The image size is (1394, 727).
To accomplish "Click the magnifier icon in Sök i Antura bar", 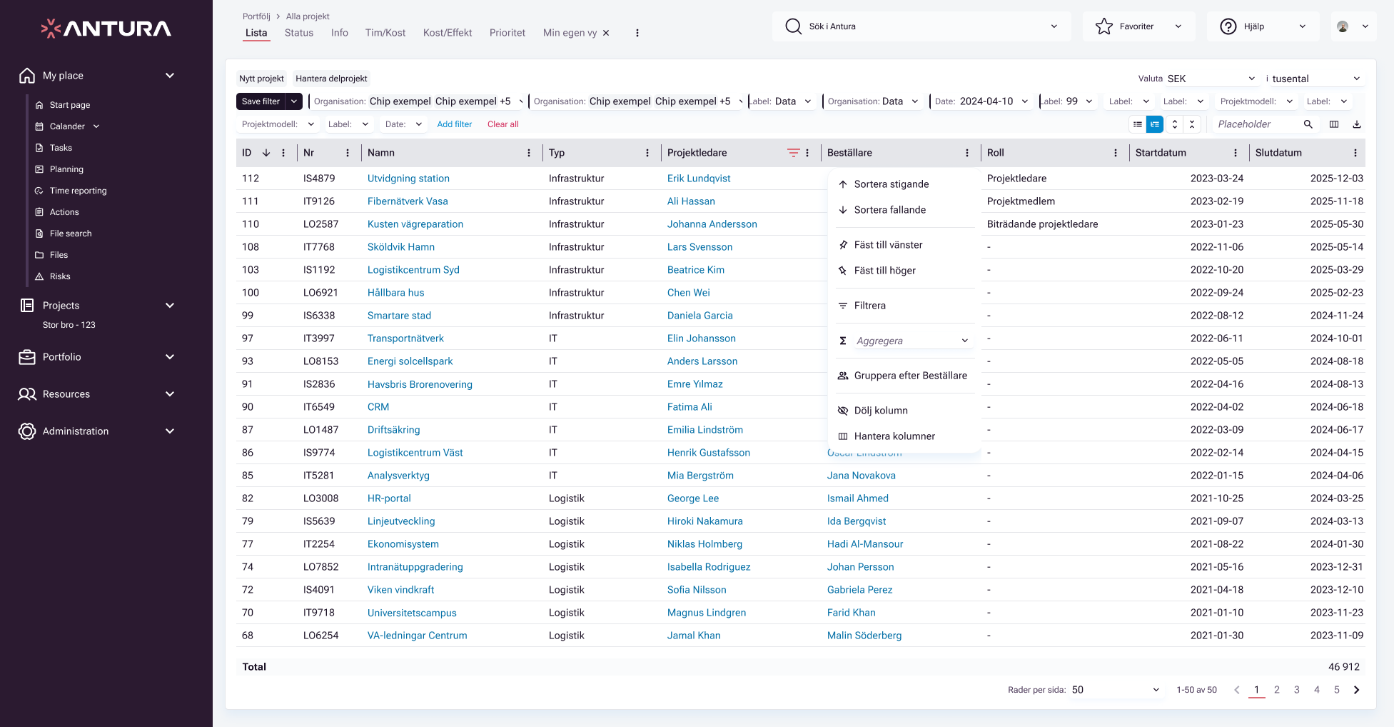I will 794,26.
